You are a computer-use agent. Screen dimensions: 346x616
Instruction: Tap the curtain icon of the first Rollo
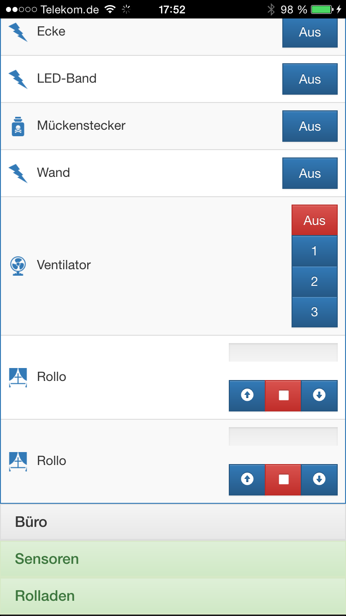pyautogui.click(x=18, y=377)
